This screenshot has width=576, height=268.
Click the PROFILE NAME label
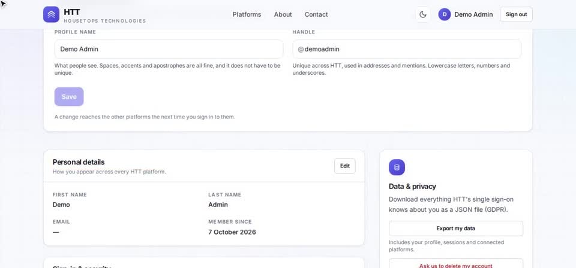click(75, 32)
